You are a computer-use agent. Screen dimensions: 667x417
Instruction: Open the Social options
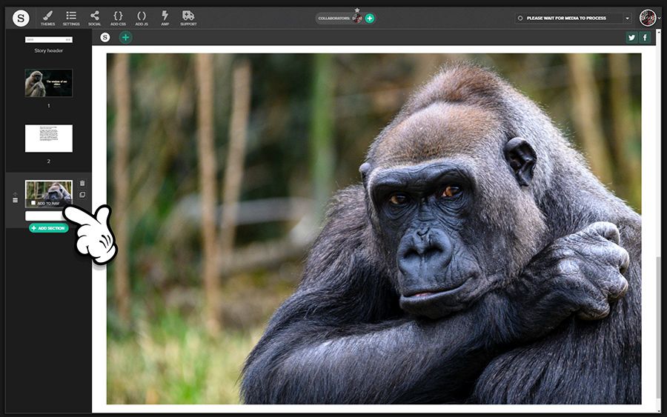click(94, 19)
